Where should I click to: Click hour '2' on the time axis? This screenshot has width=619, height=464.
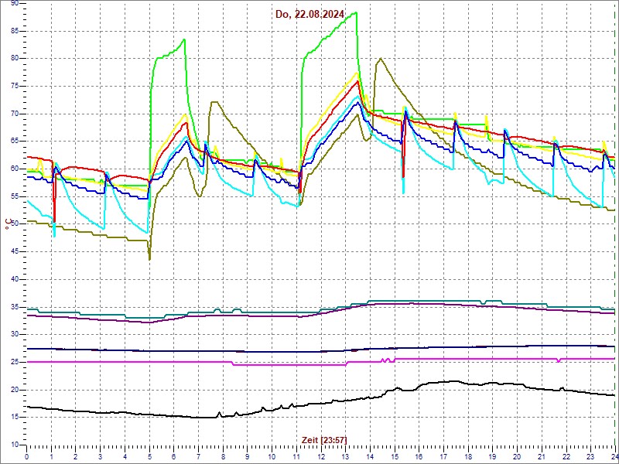(x=76, y=456)
